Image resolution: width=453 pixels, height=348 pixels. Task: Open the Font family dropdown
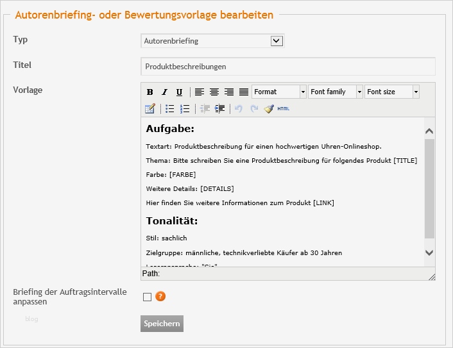[x=336, y=92]
